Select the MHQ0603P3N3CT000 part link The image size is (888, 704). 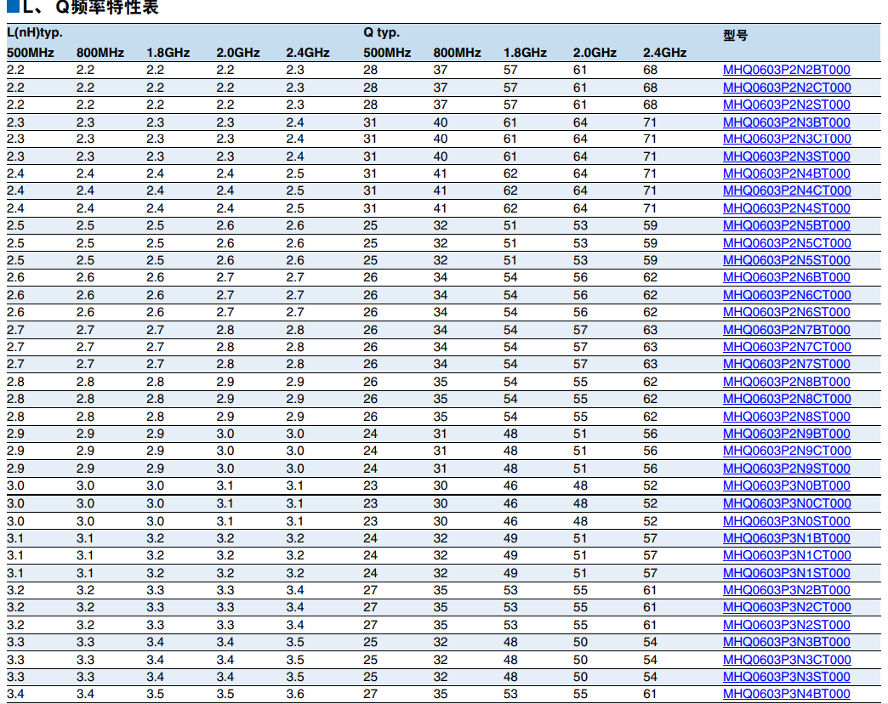tap(787, 660)
